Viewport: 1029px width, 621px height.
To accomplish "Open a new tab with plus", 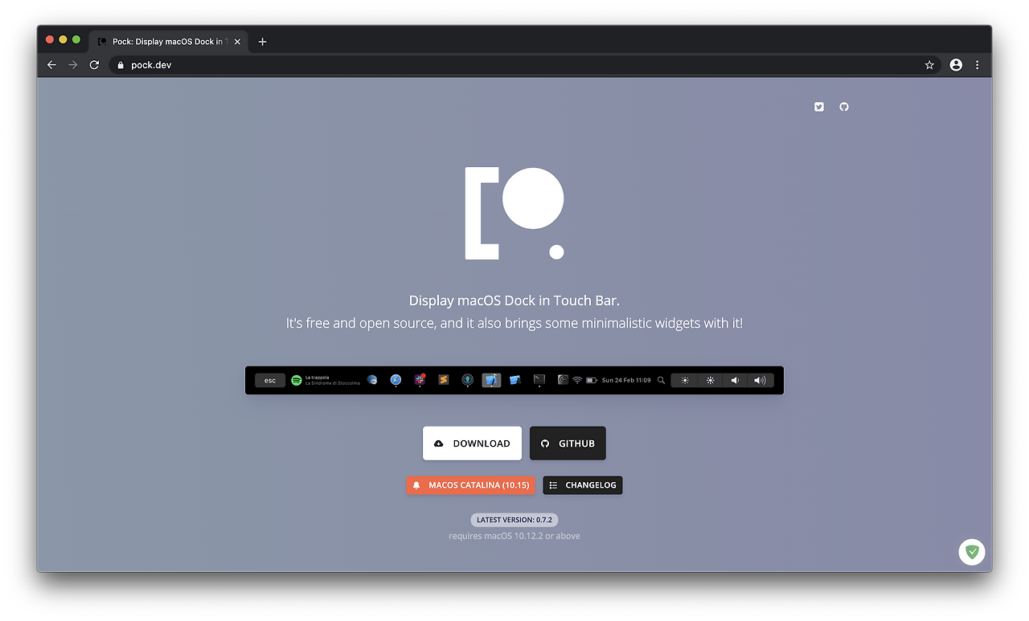I will point(262,42).
